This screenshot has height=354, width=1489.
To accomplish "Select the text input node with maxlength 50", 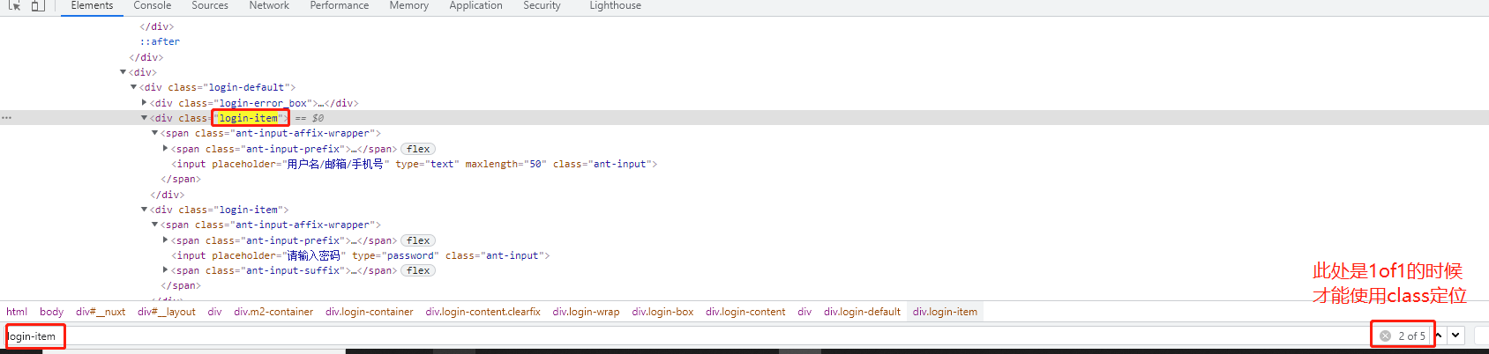I will (414, 164).
